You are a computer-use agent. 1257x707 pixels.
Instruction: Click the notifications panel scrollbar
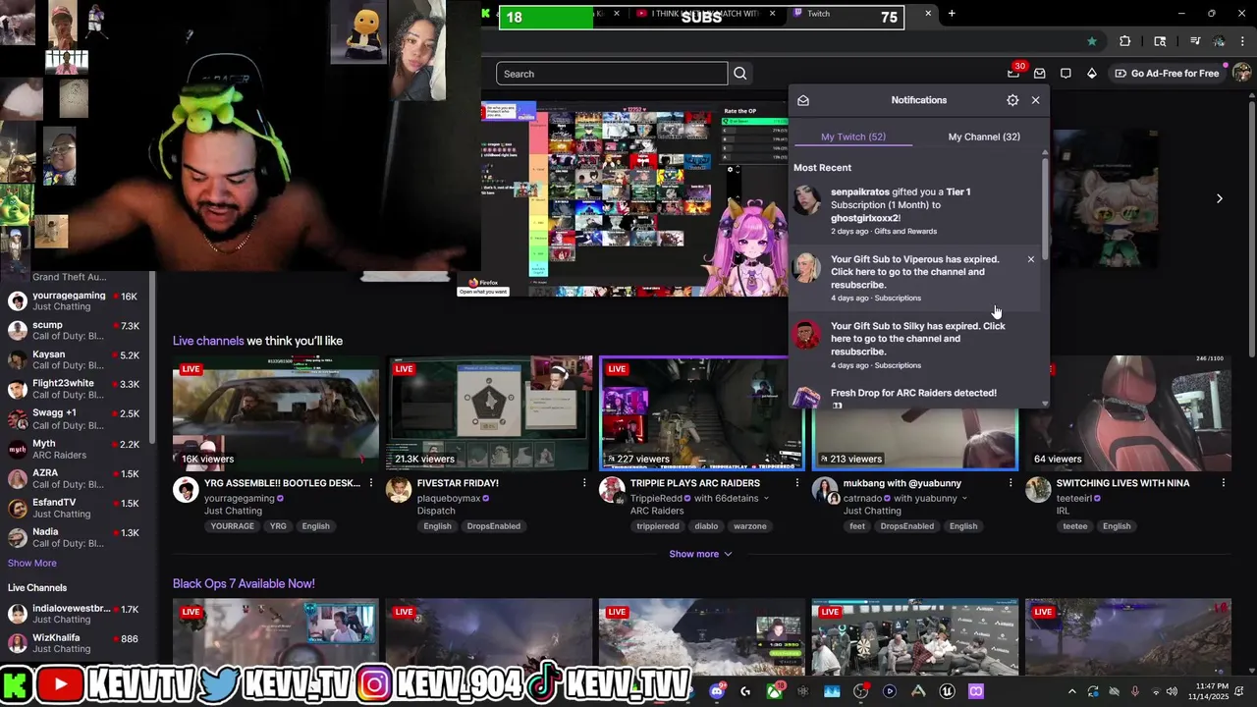[x=1045, y=207]
